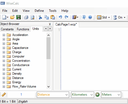
Task: Open the View menu
Action: pyautogui.click(x=26, y=11)
